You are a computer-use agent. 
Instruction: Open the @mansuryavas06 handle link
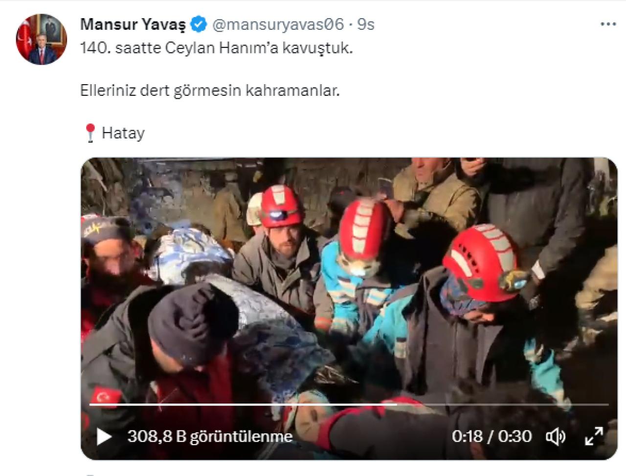278,24
